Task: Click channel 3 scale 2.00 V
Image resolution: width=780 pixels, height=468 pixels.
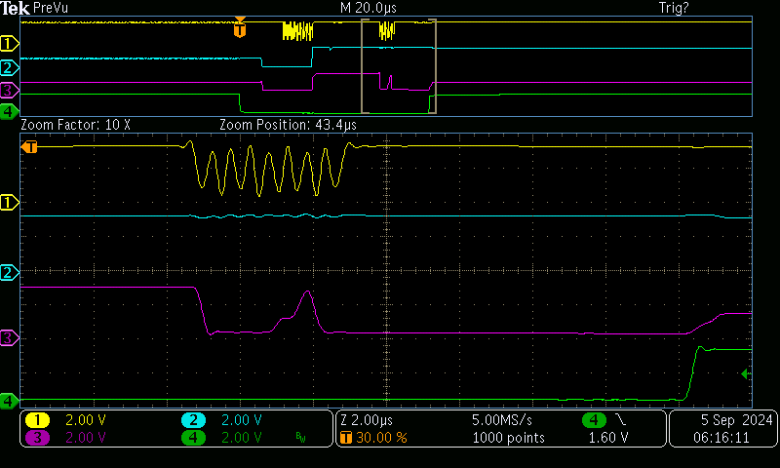Action: [x=86, y=438]
